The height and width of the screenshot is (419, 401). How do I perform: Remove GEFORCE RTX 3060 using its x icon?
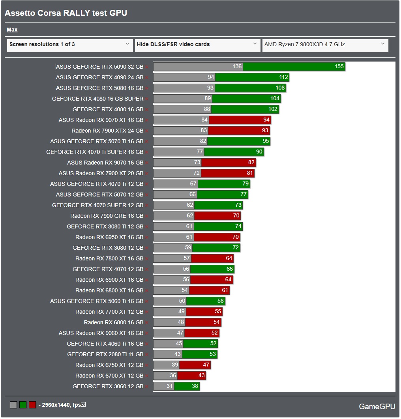(147, 386)
